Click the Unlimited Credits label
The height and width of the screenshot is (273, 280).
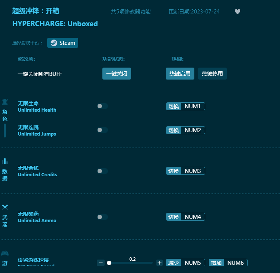pyautogui.click(x=38, y=175)
